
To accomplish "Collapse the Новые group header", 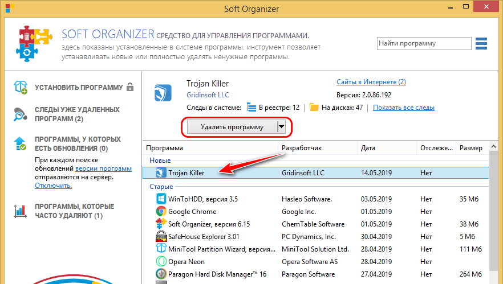I will click(x=160, y=160).
